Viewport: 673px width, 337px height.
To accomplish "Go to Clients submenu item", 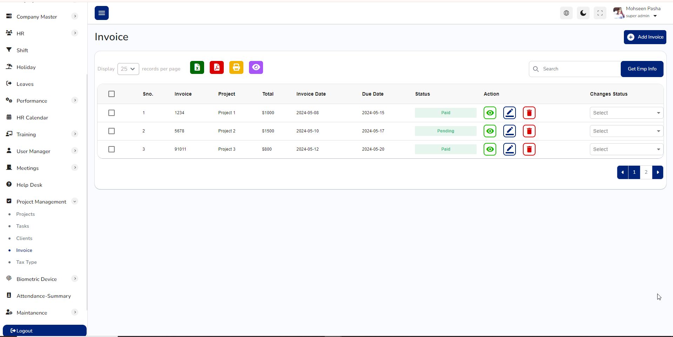I will click(24, 238).
